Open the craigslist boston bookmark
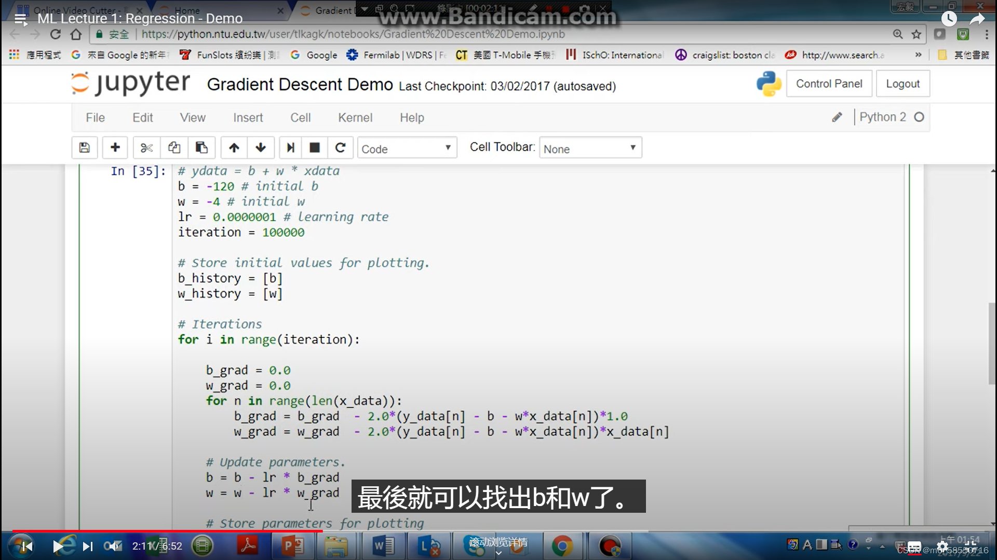 point(725,54)
